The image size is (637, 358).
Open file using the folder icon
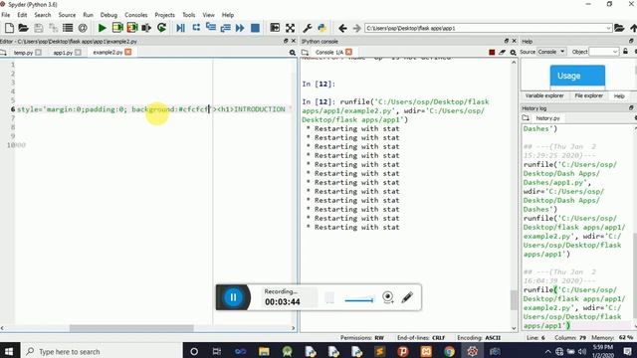point(23,28)
